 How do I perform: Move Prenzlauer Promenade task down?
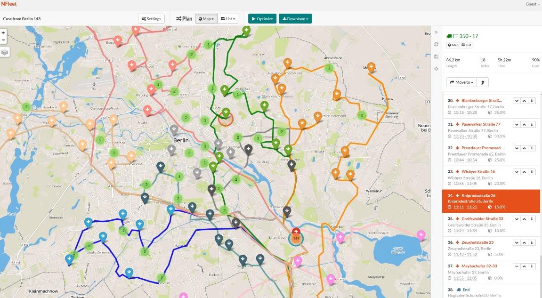(517, 148)
